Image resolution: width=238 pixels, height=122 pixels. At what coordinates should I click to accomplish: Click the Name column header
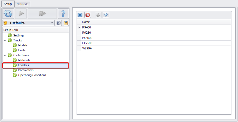(156, 22)
